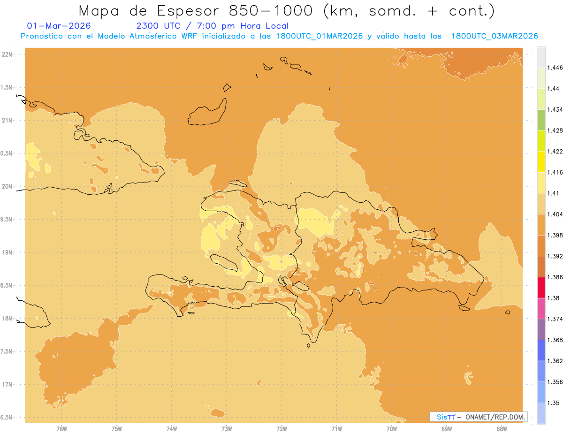Select colorbar value '1.374'
Screen dimensions: 563x435
555,319
